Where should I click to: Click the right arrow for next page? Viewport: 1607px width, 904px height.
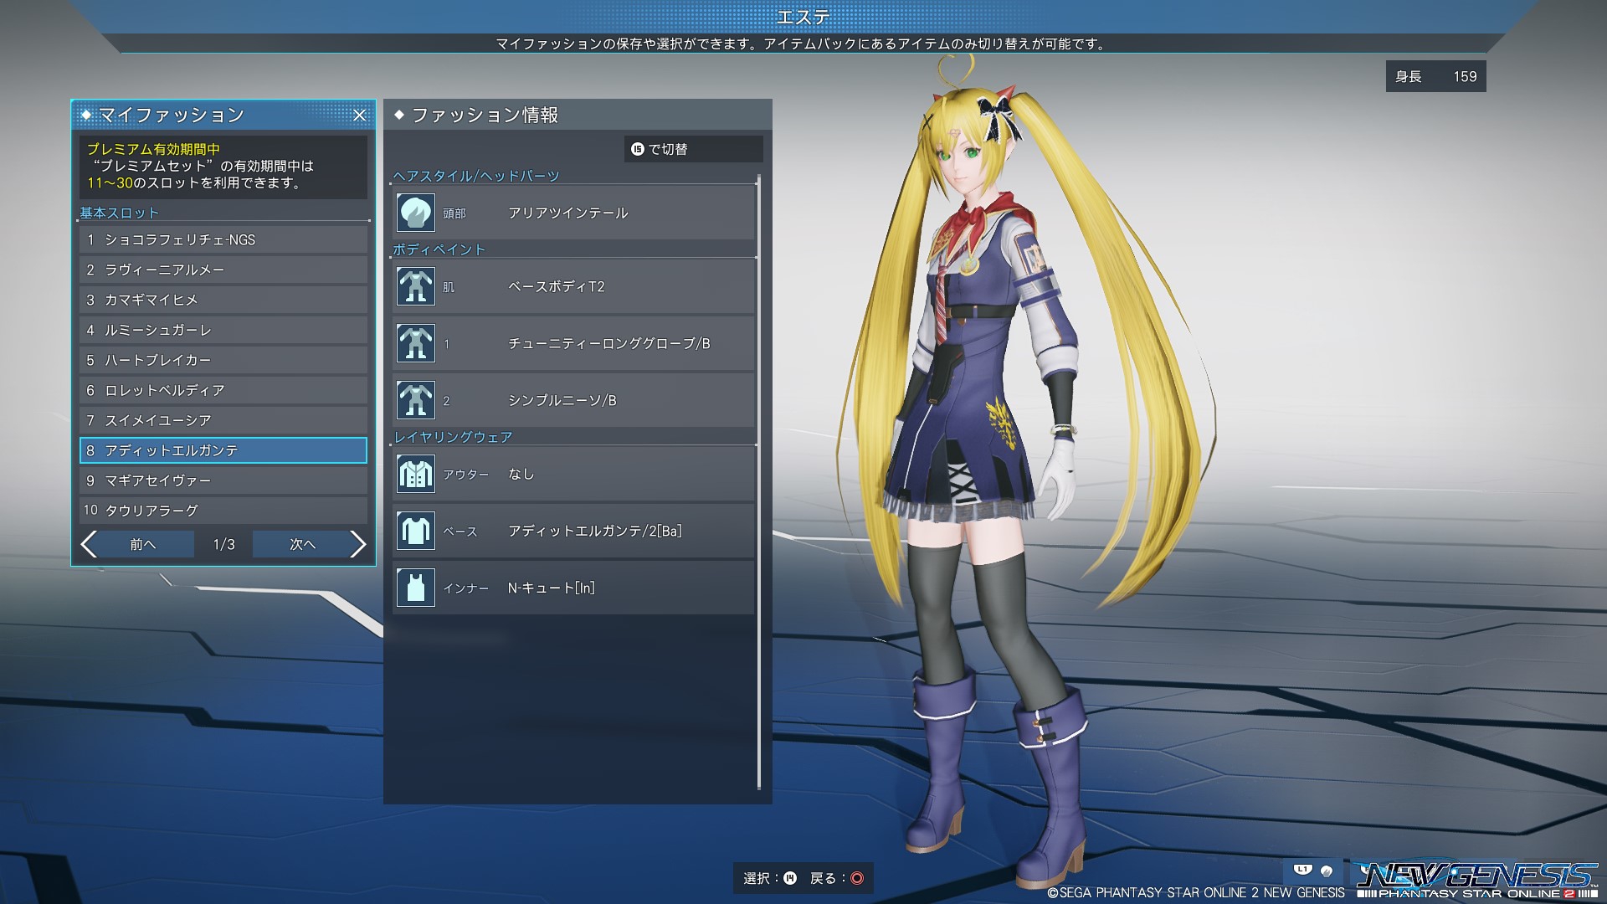click(357, 544)
